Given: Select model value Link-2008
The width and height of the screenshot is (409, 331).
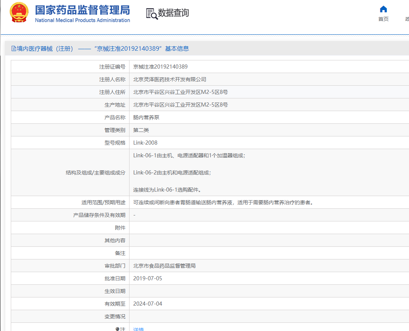Looking at the screenshot, I should tap(145, 143).
